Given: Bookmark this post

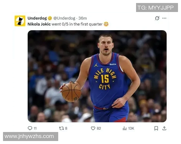Looking at the screenshot, I should [156, 128].
